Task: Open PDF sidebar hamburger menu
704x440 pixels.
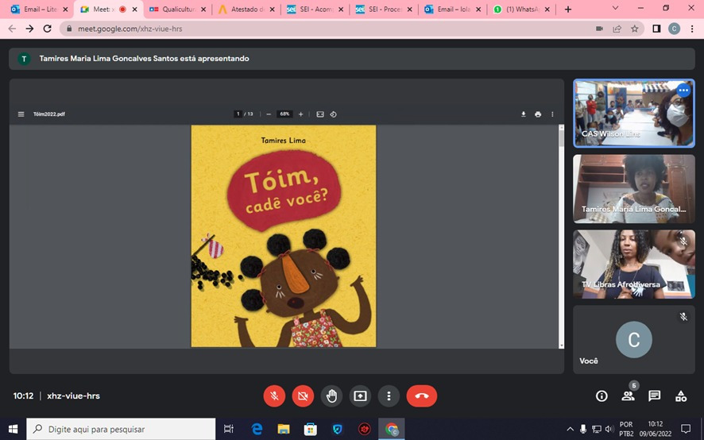Action: pos(21,114)
